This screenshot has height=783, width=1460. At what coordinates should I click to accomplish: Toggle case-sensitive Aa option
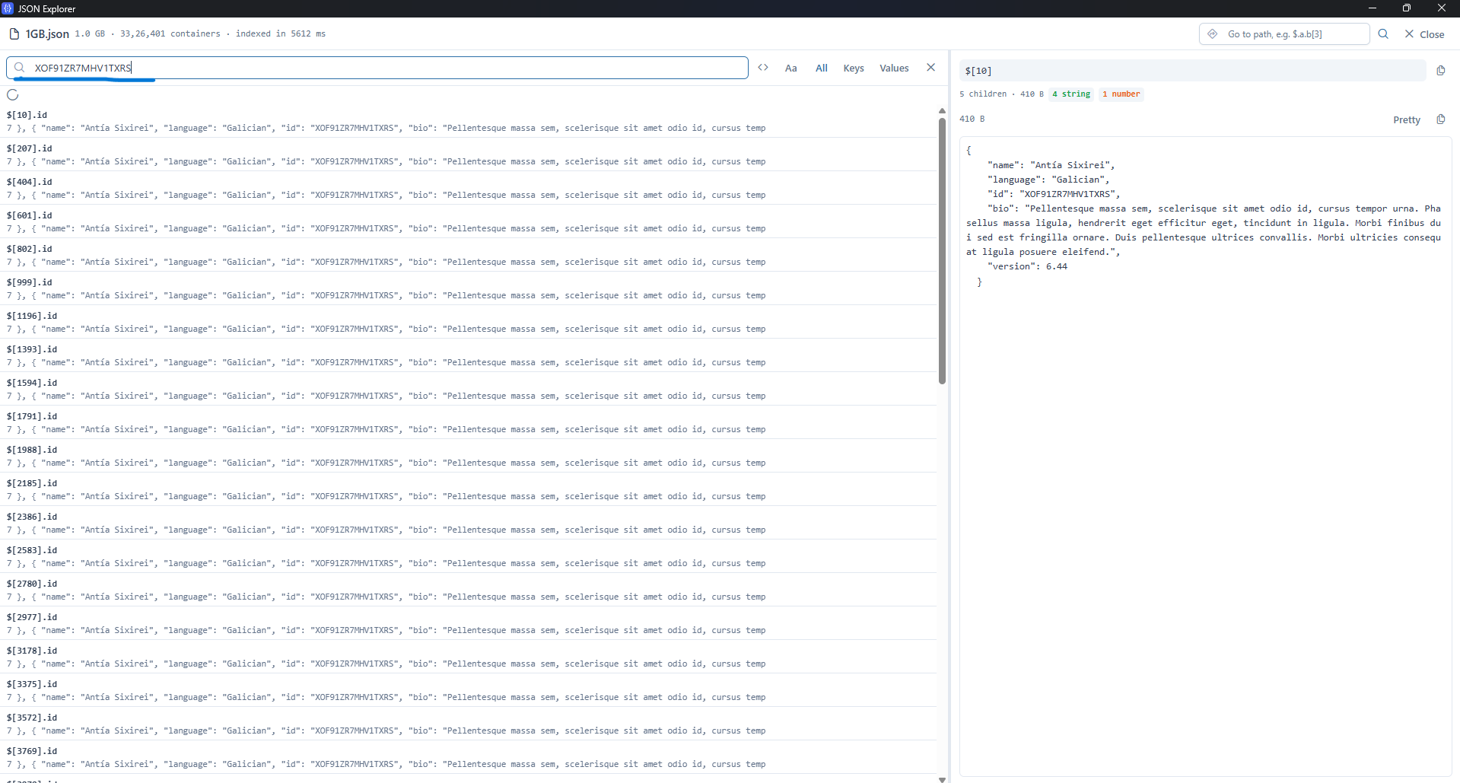[791, 68]
